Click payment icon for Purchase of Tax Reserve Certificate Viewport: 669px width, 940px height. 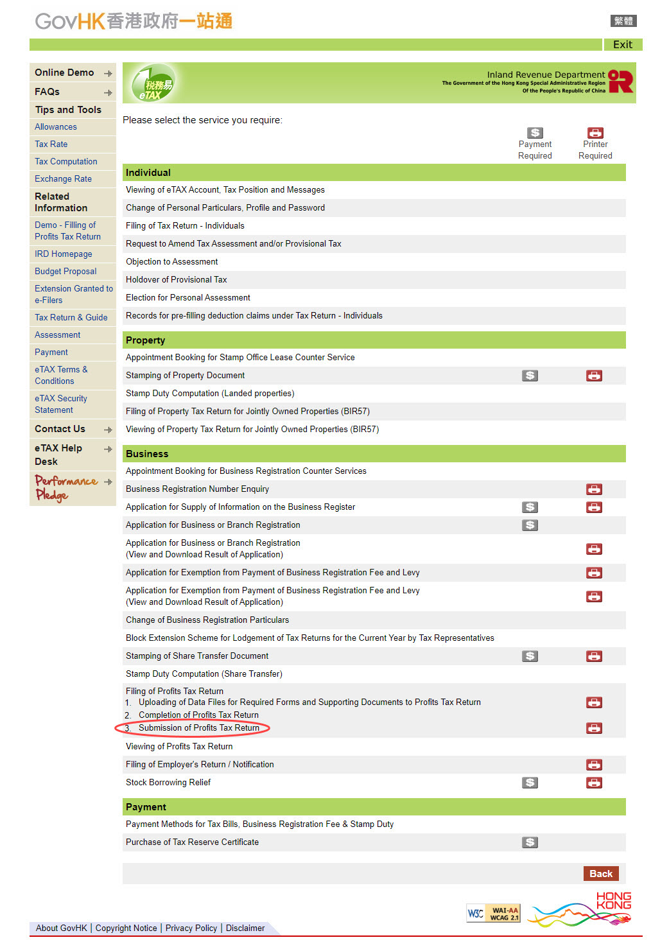pyautogui.click(x=530, y=842)
